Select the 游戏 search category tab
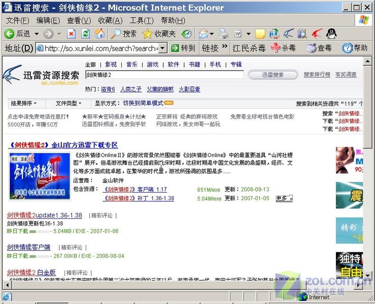The image size is (375, 304). 153,64
